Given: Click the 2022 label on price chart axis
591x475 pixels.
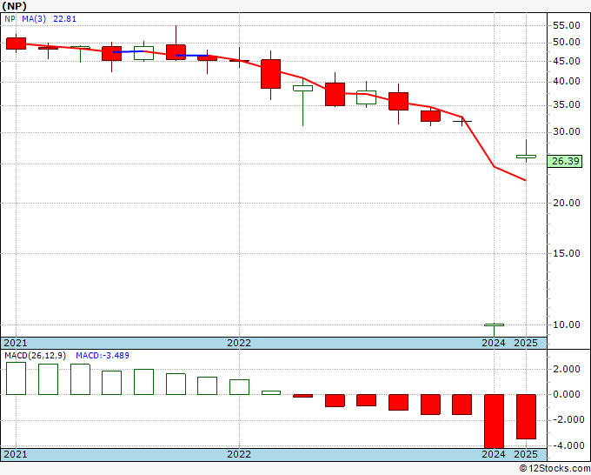Looking at the screenshot, I should pyautogui.click(x=239, y=343).
